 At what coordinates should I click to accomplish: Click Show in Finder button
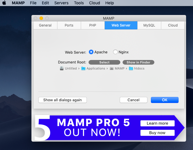[x=138, y=62]
